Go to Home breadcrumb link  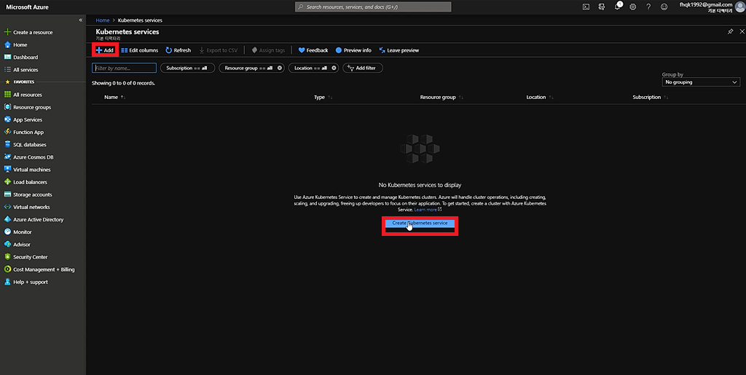coord(102,20)
